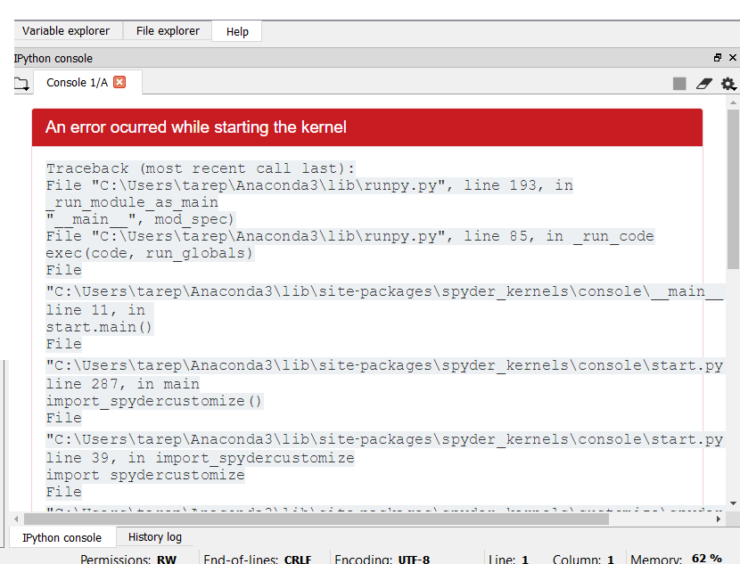Click the horizontal scrollbar thumb
This screenshot has height=564, width=740.
coord(317,519)
